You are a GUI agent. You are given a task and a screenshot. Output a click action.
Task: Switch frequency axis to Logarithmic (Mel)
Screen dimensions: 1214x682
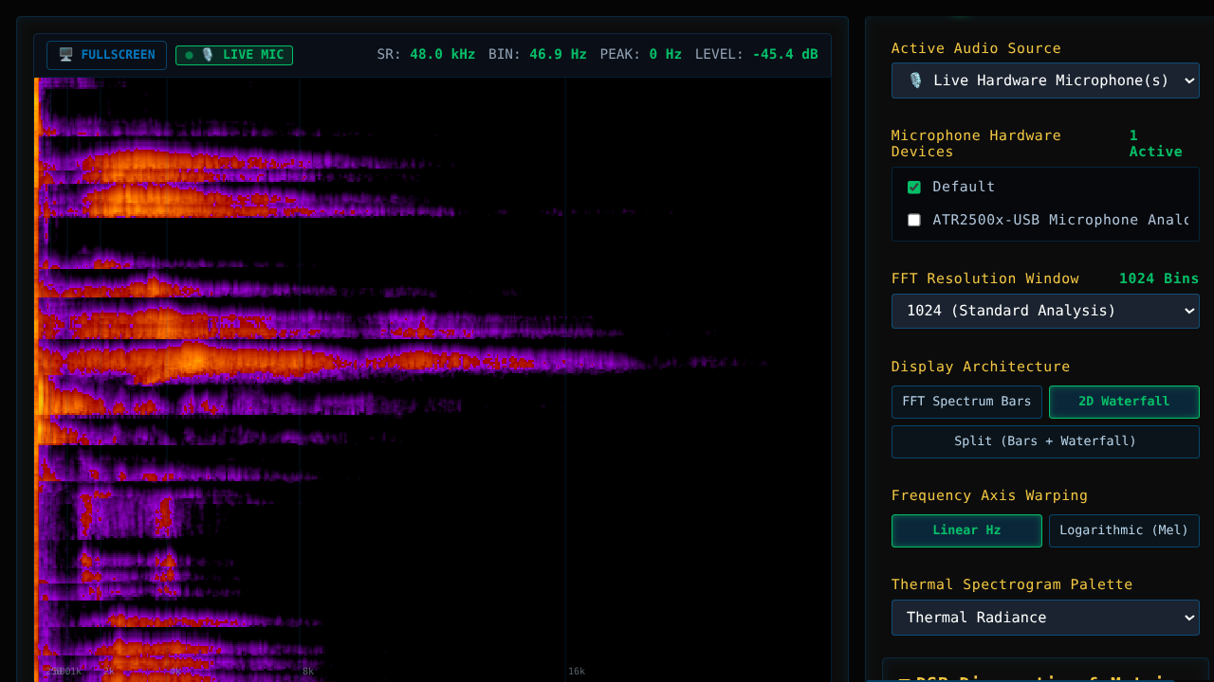(1124, 530)
